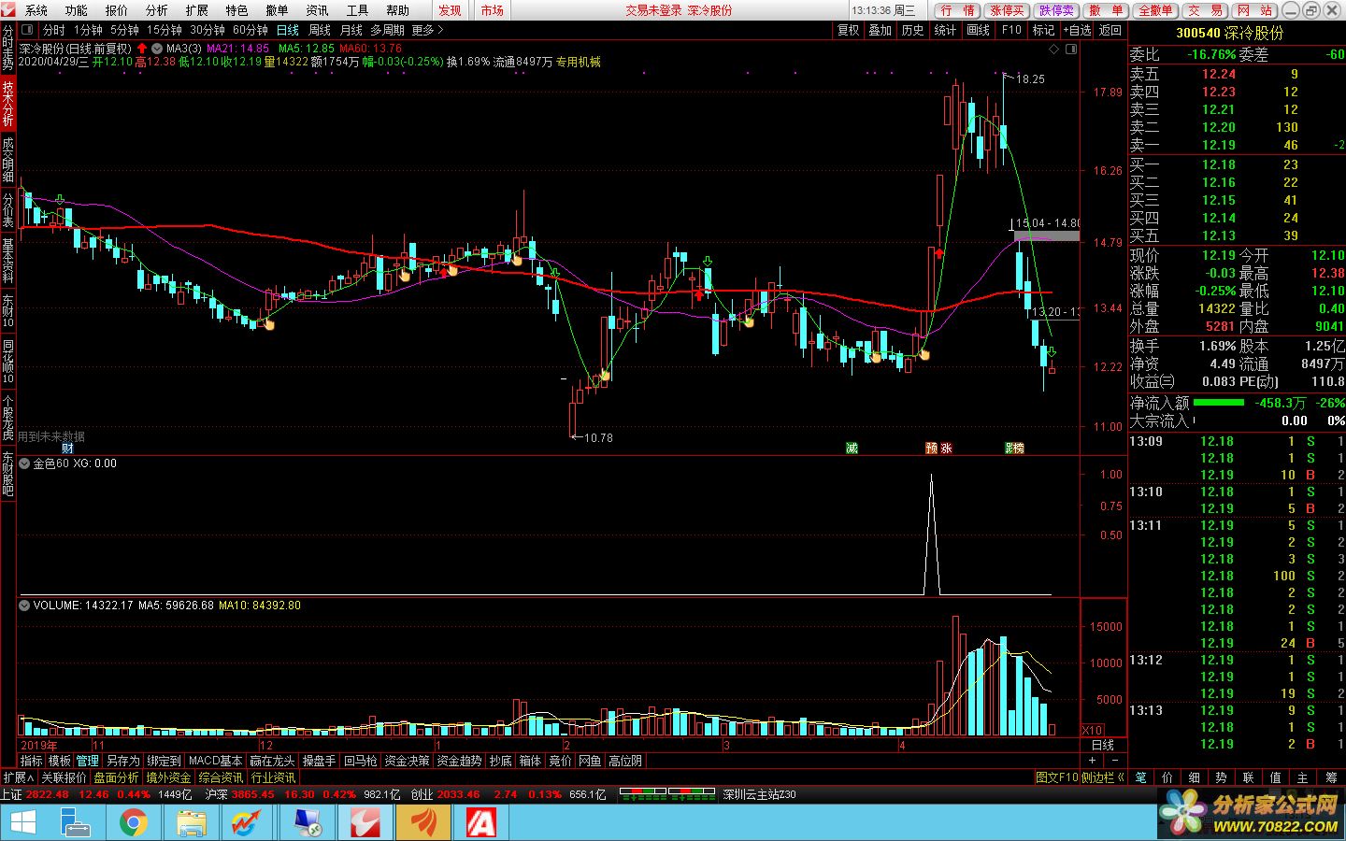Image resolution: width=1346 pixels, height=841 pixels.
Task: Open the 盘面分析 tab
Action: pyautogui.click(x=116, y=777)
